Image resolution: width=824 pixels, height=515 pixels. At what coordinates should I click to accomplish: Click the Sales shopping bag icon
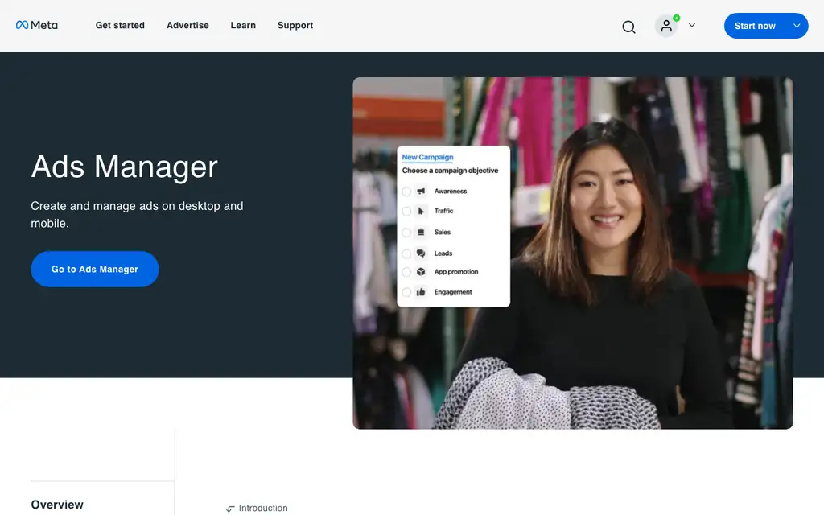(x=421, y=233)
